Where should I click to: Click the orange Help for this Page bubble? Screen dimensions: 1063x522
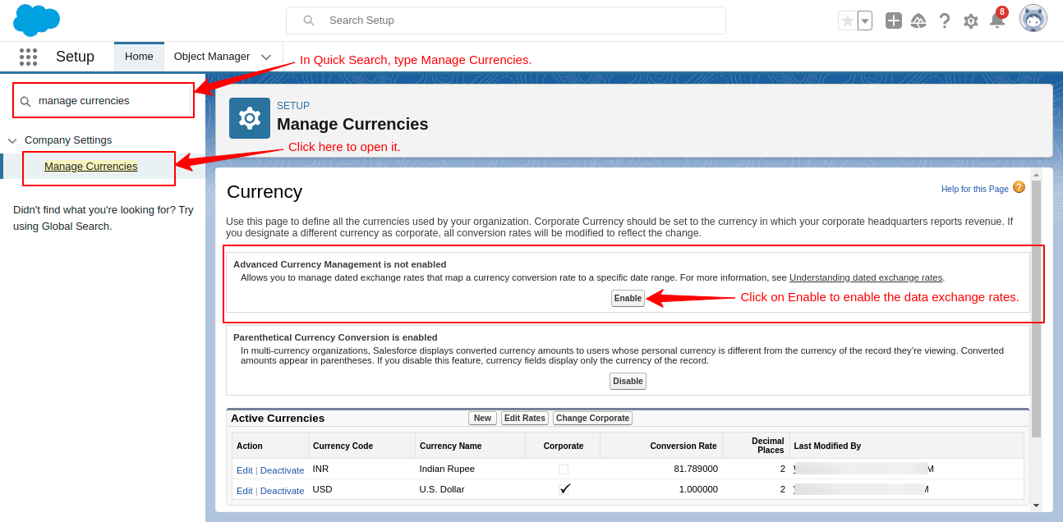[1019, 187]
